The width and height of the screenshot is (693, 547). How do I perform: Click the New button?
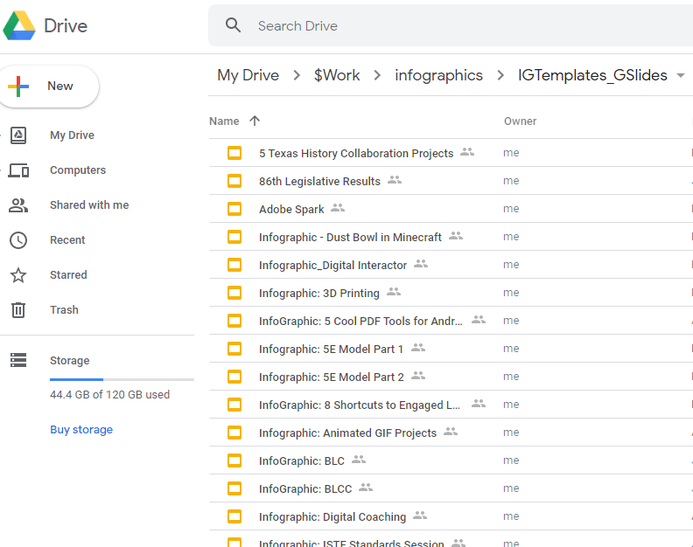click(49, 87)
